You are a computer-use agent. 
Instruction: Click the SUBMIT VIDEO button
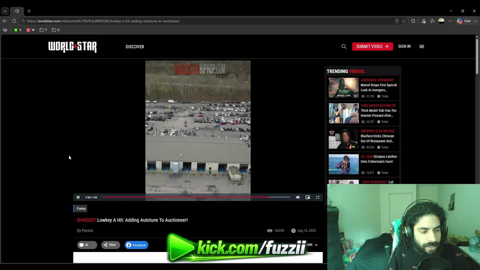coord(372,46)
